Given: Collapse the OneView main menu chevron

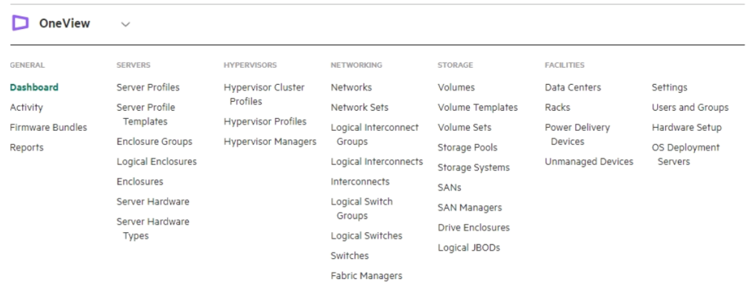Looking at the screenshot, I should click(125, 24).
